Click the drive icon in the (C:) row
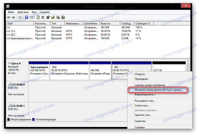Screen dimensions: 197x135 coord(8,31)
